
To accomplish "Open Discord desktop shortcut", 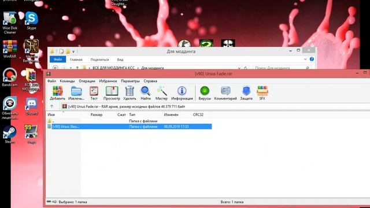I will point(31,106).
